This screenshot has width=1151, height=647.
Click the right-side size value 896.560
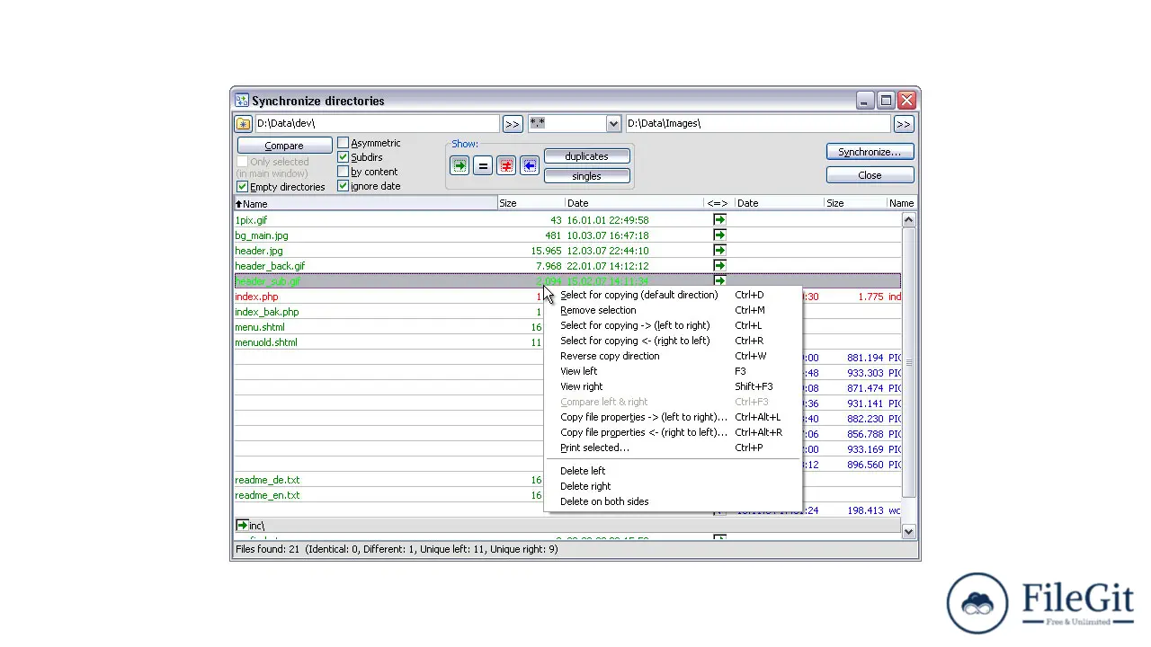[864, 465]
